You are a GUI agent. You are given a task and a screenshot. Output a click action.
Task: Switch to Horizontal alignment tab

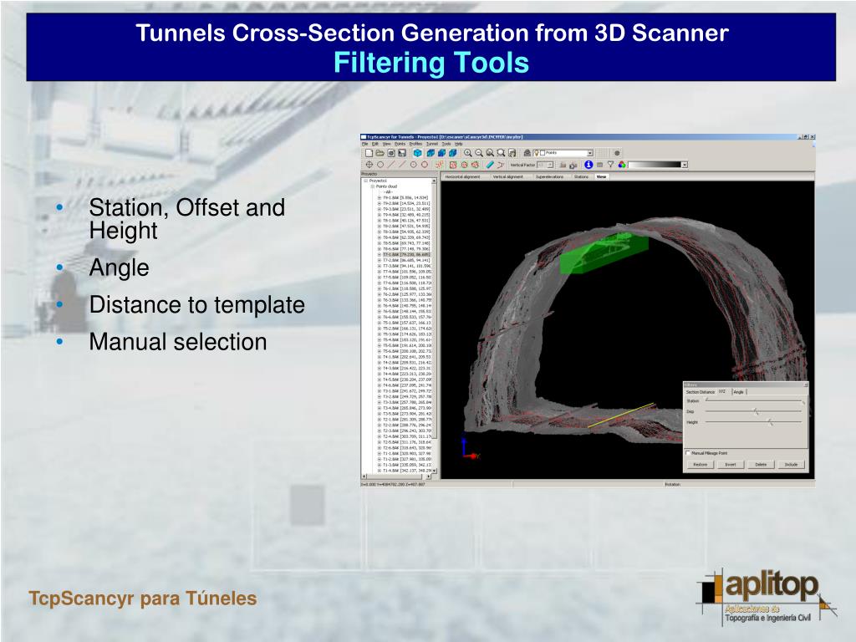tap(462, 177)
